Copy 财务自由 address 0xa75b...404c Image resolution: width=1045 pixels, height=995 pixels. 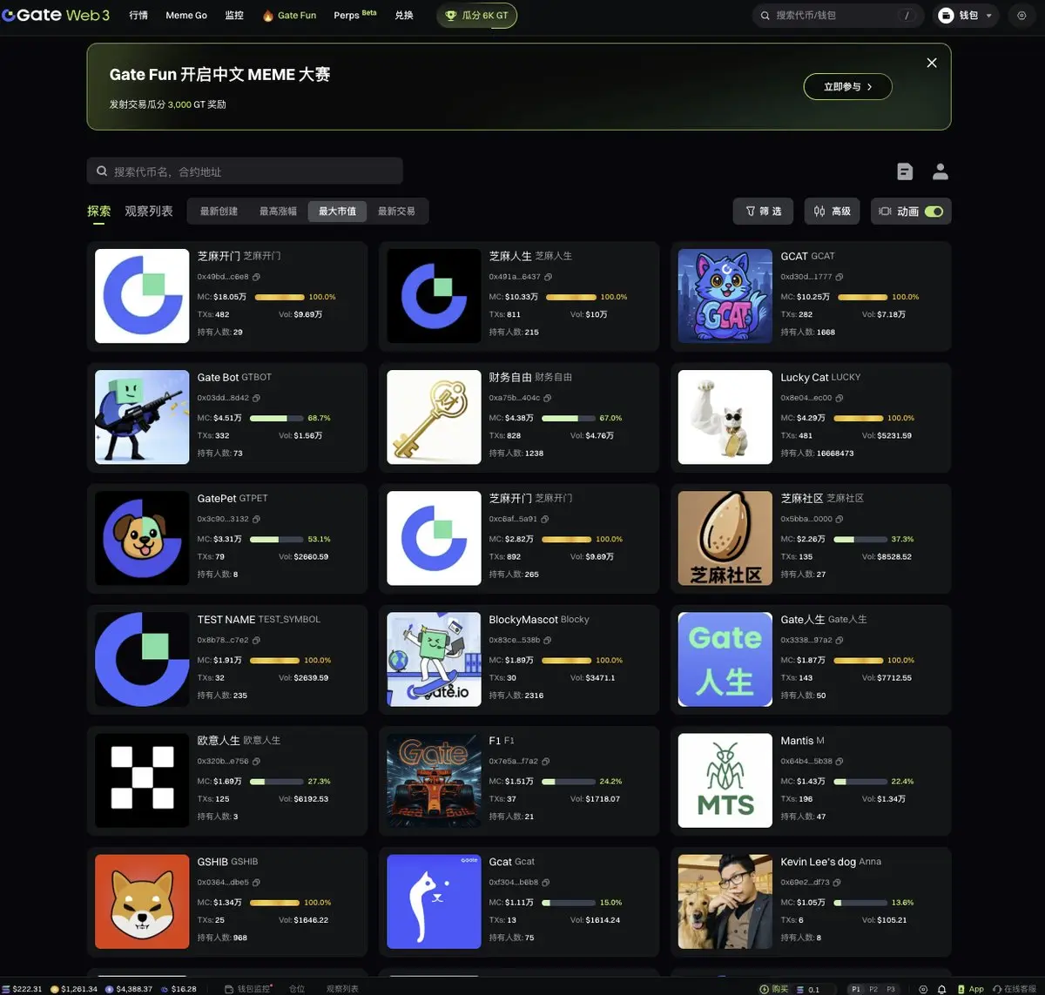point(548,398)
